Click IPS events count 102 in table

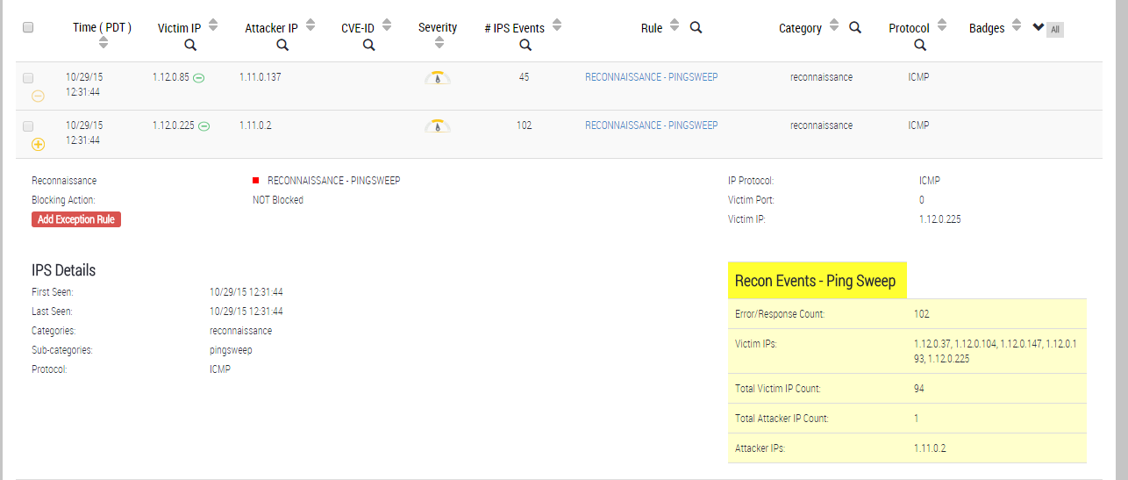pos(524,125)
